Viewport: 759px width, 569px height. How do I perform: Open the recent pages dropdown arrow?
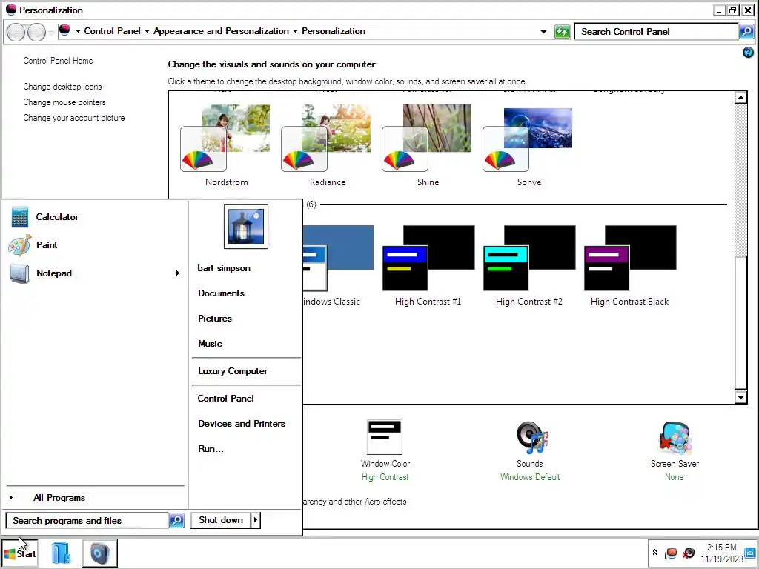click(51, 33)
